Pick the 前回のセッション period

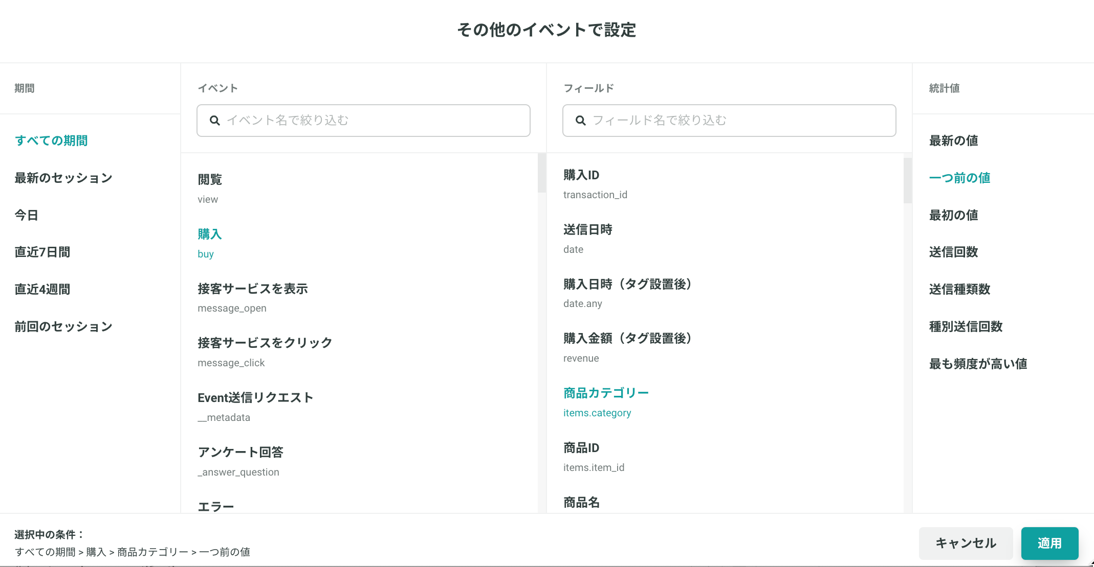(x=63, y=326)
